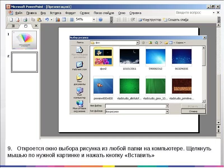Select the vladstudio_primitive brown image

click(x=182, y=86)
